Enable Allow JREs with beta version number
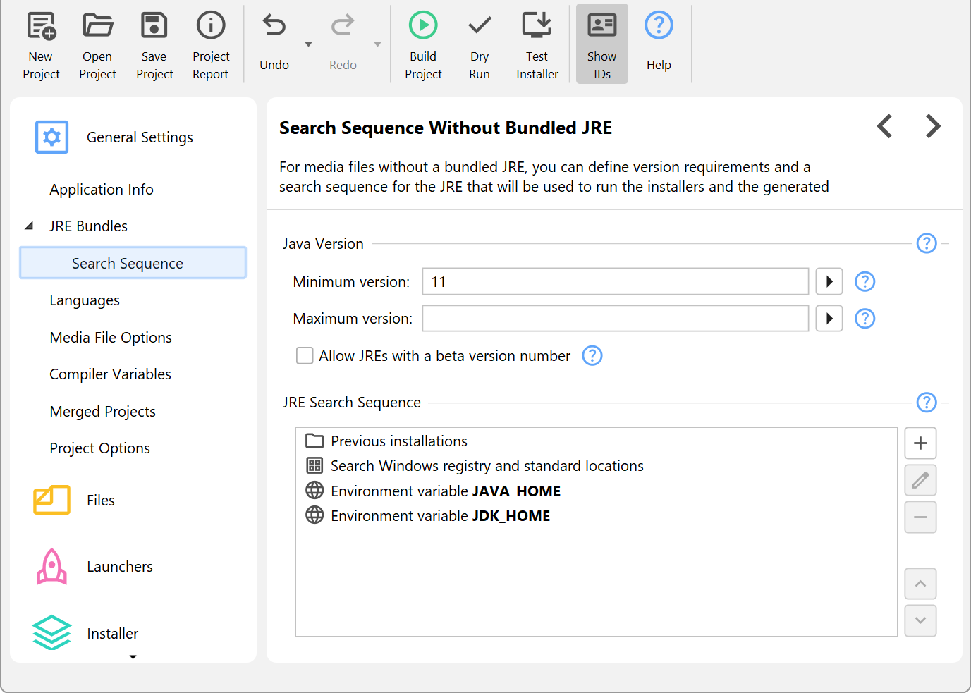 305,356
